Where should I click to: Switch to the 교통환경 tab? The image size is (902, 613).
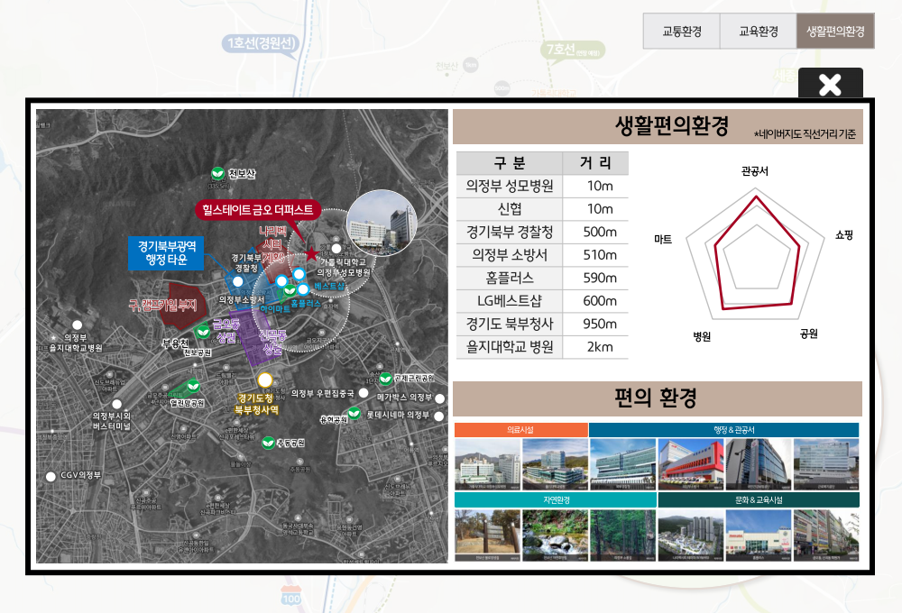(682, 31)
